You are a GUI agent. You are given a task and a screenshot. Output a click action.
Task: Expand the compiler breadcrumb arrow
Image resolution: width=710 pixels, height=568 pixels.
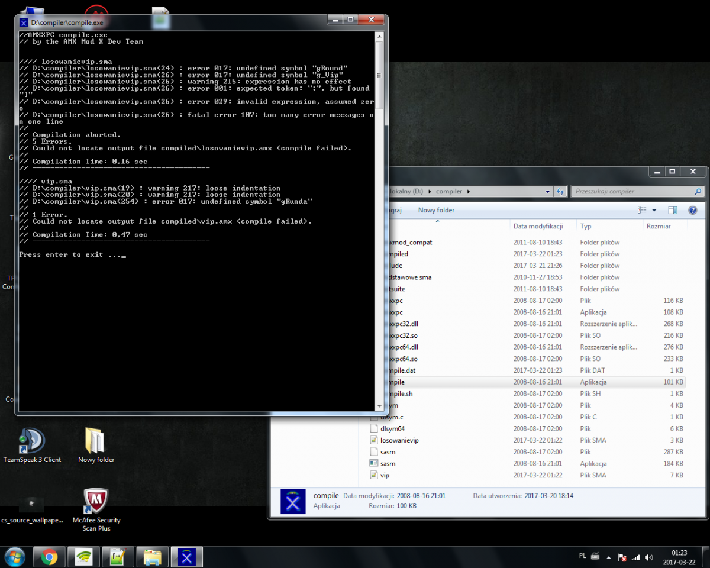click(x=469, y=191)
